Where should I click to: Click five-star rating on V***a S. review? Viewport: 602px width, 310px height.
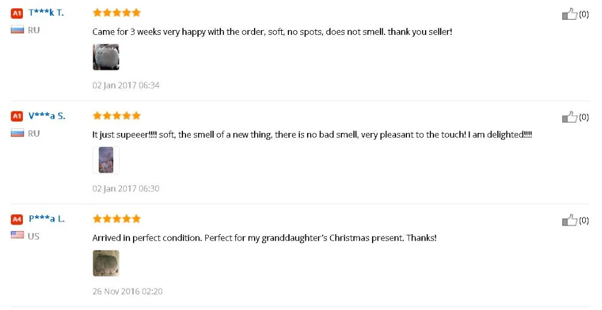point(117,116)
